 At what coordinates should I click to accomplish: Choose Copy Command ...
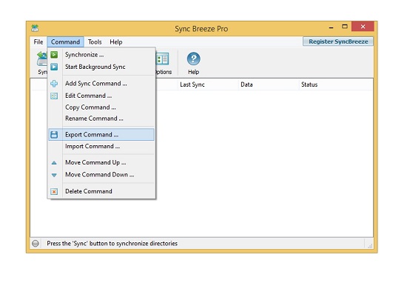click(101, 107)
